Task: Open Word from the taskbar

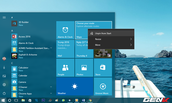Action: (x=83, y=100)
